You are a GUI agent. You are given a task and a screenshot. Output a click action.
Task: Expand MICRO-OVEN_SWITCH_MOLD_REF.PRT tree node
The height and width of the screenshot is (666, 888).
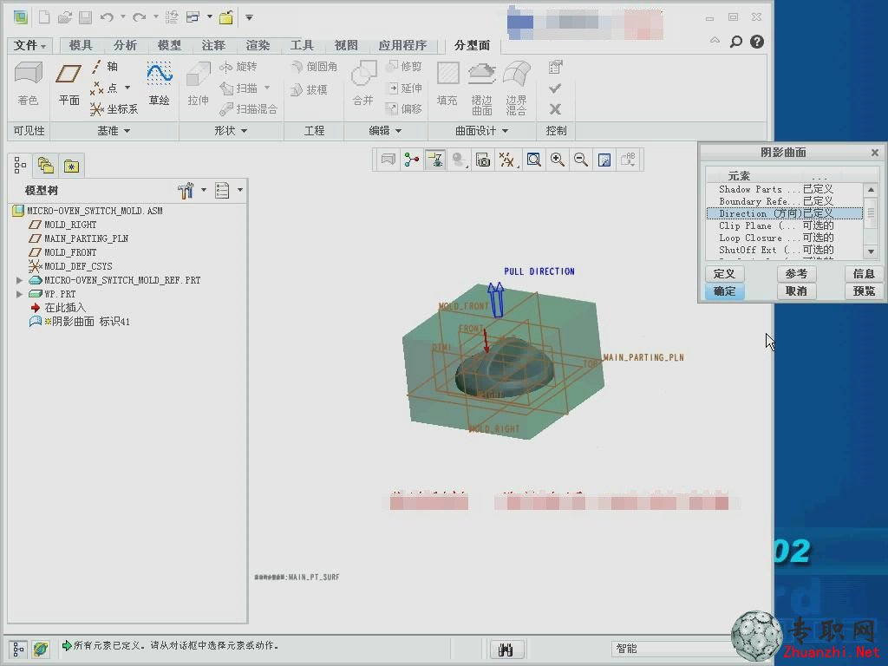point(20,280)
